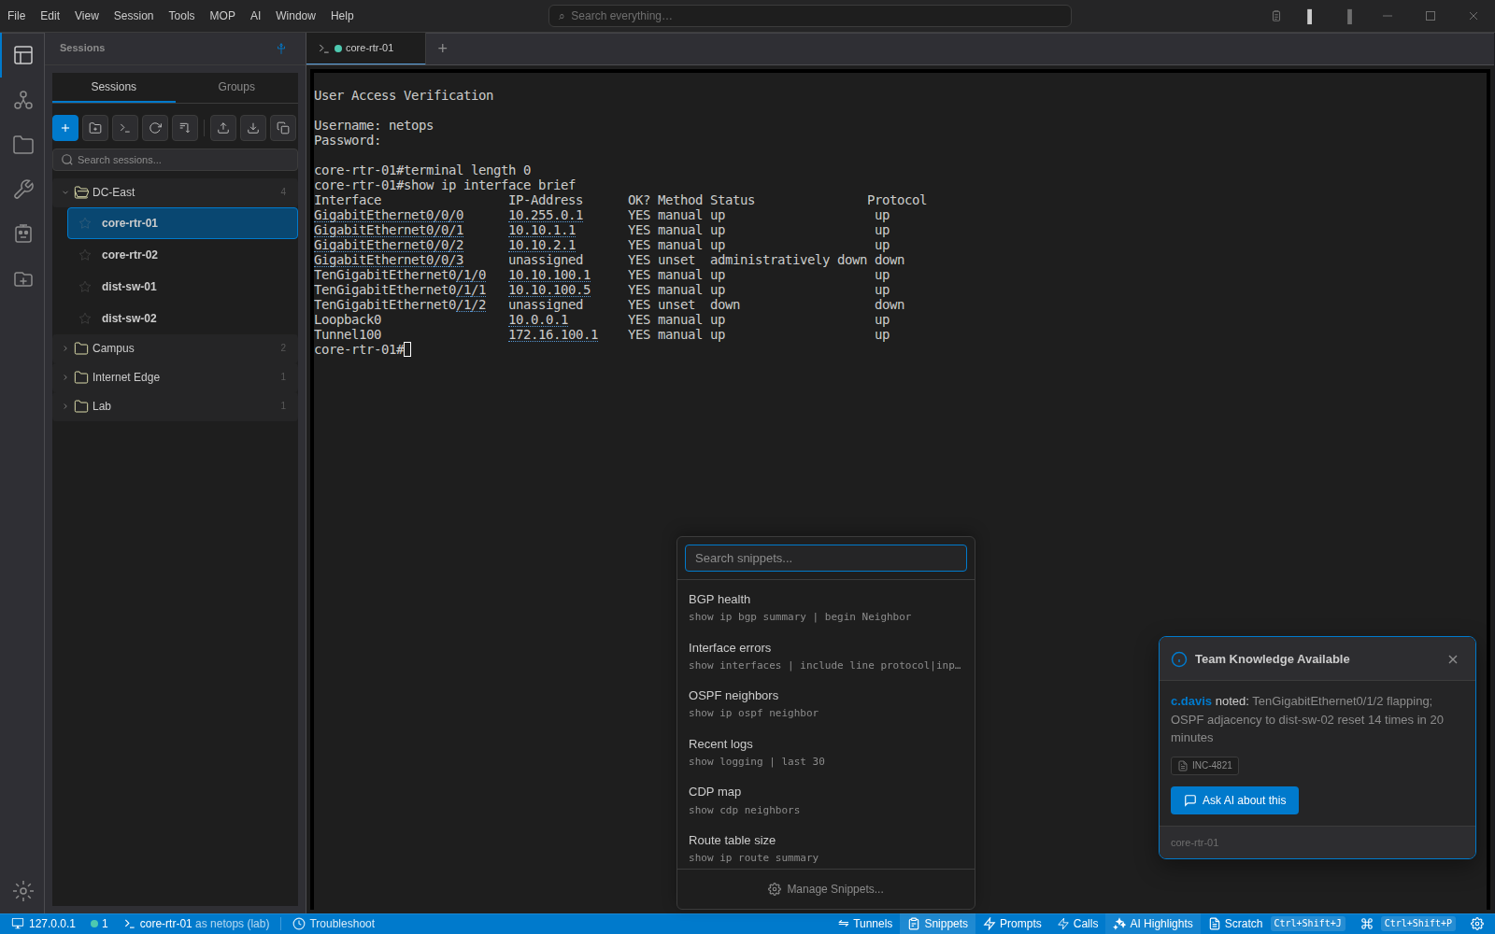Open the topology graph icon in the activity bar
The width and height of the screenshot is (1495, 934).
tap(23, 100)
